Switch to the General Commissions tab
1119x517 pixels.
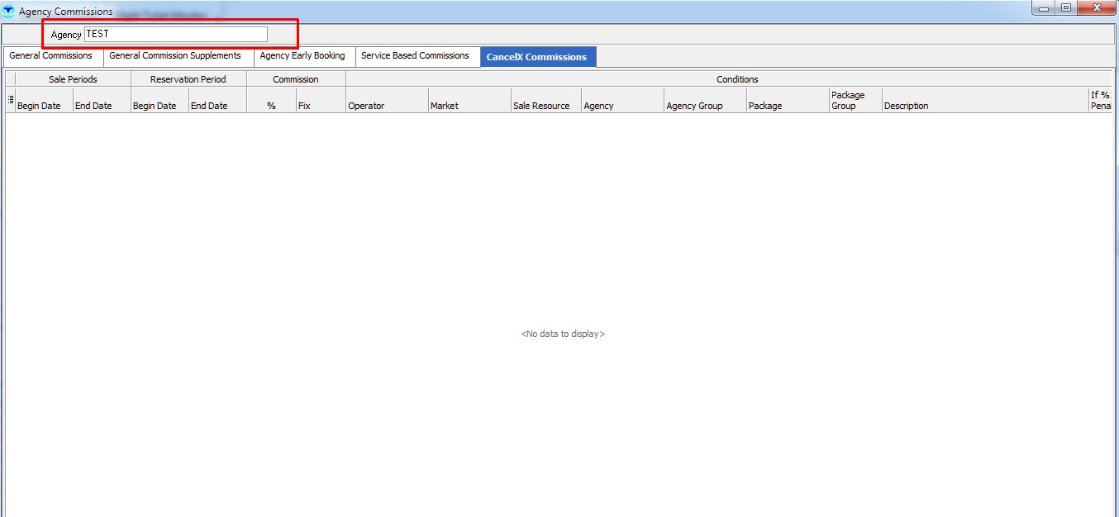coord(51,56)
